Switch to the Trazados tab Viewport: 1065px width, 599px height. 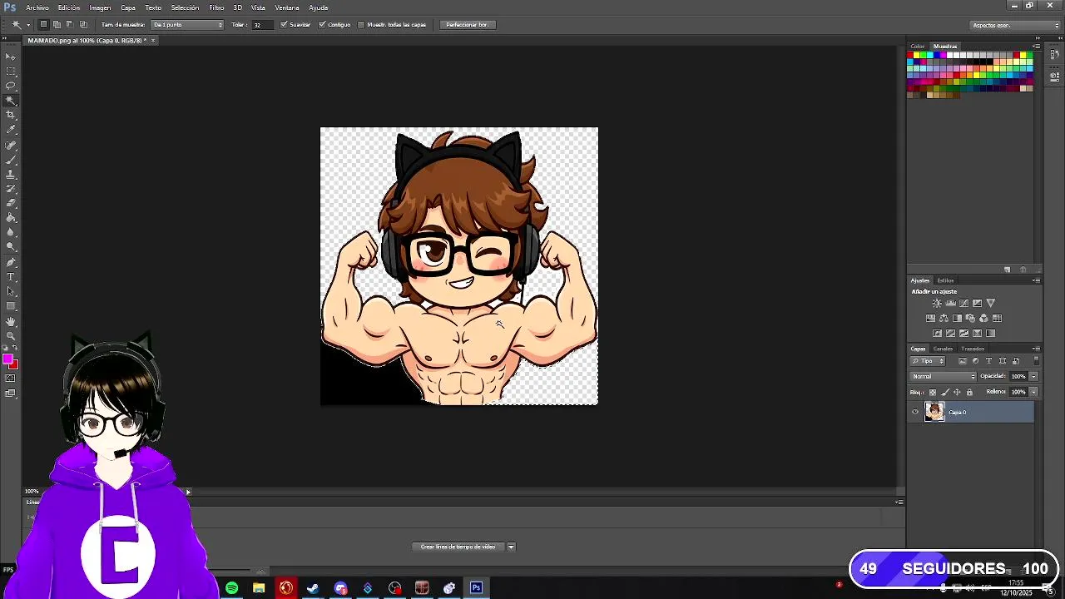[x=973, y=349]
